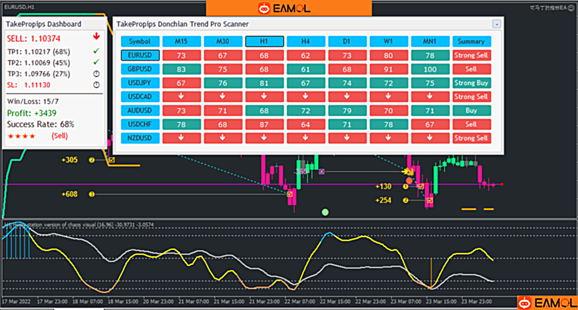Click USDCAD M15 down arrow cell

181,97
